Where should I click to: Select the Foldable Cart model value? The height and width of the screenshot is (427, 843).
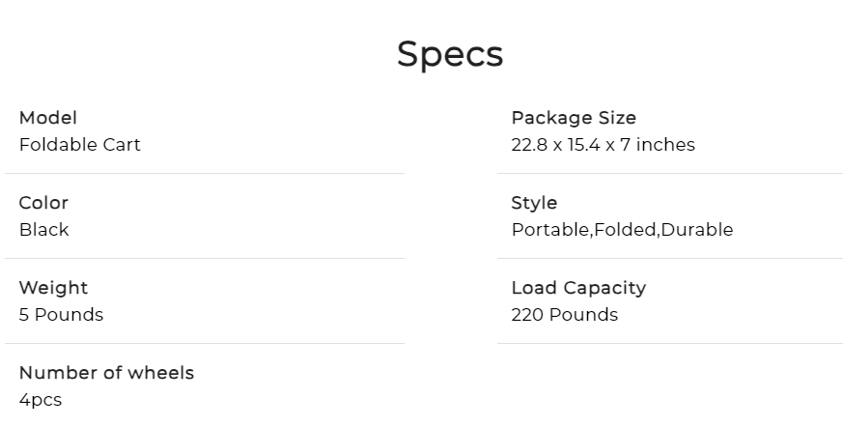click(80, 145)
